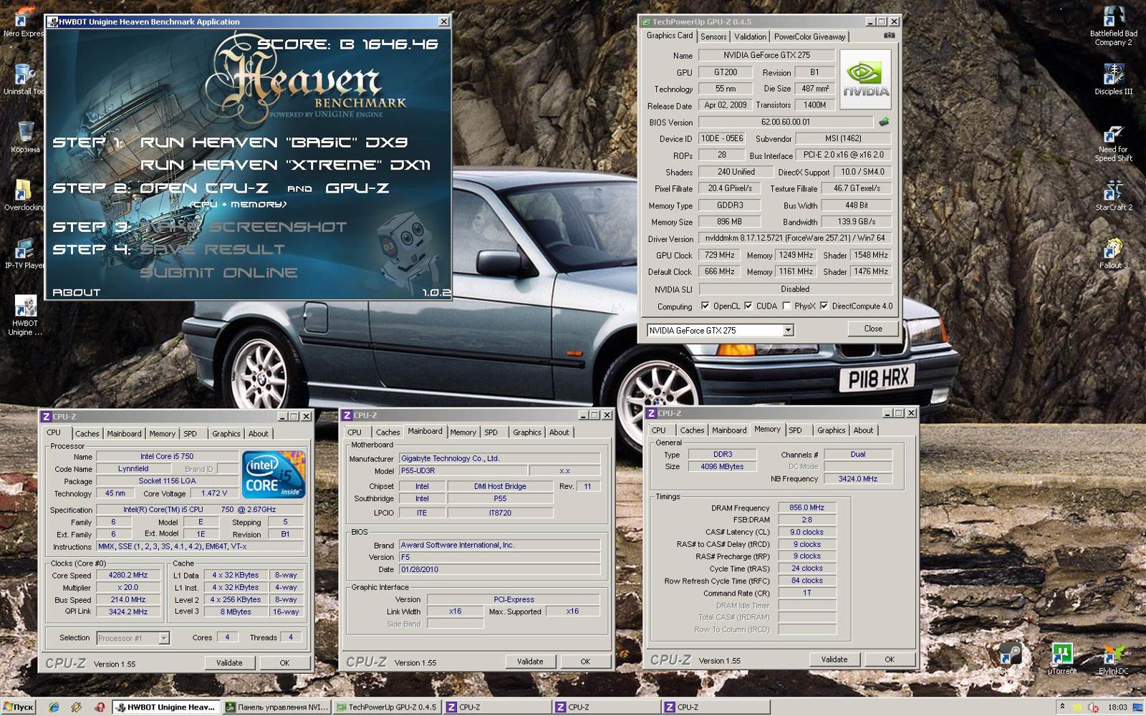1146x716 pixels.
Task: Switch to NVIDIA control panel taskbar button
Action: [x=276, y=707]
